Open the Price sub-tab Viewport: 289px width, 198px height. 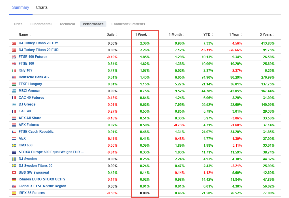(18, 24)
